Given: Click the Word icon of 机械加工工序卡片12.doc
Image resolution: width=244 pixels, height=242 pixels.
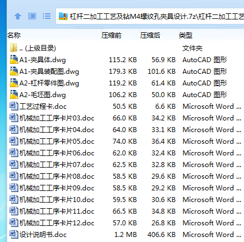Looking at the screenshot, I should [x=14, y=223].
